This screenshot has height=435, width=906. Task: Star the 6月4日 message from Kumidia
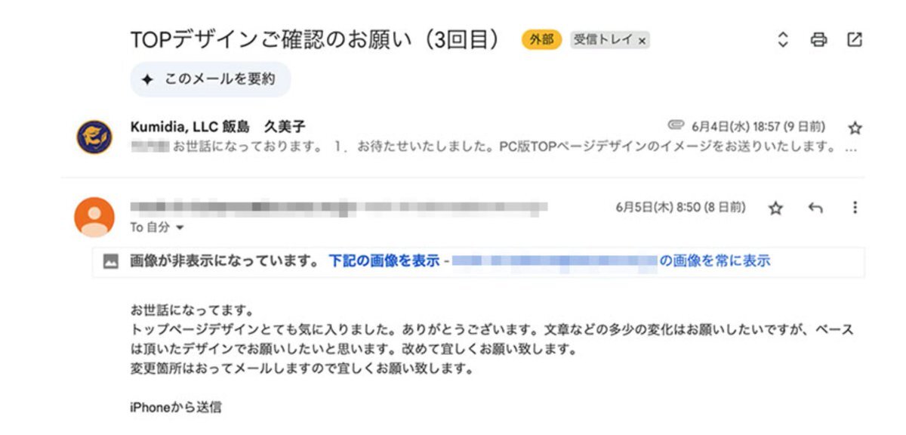pyautogui.click(x=855, y=128)
